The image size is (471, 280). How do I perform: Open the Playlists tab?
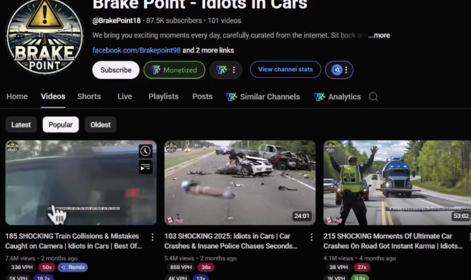pos(163,97)
